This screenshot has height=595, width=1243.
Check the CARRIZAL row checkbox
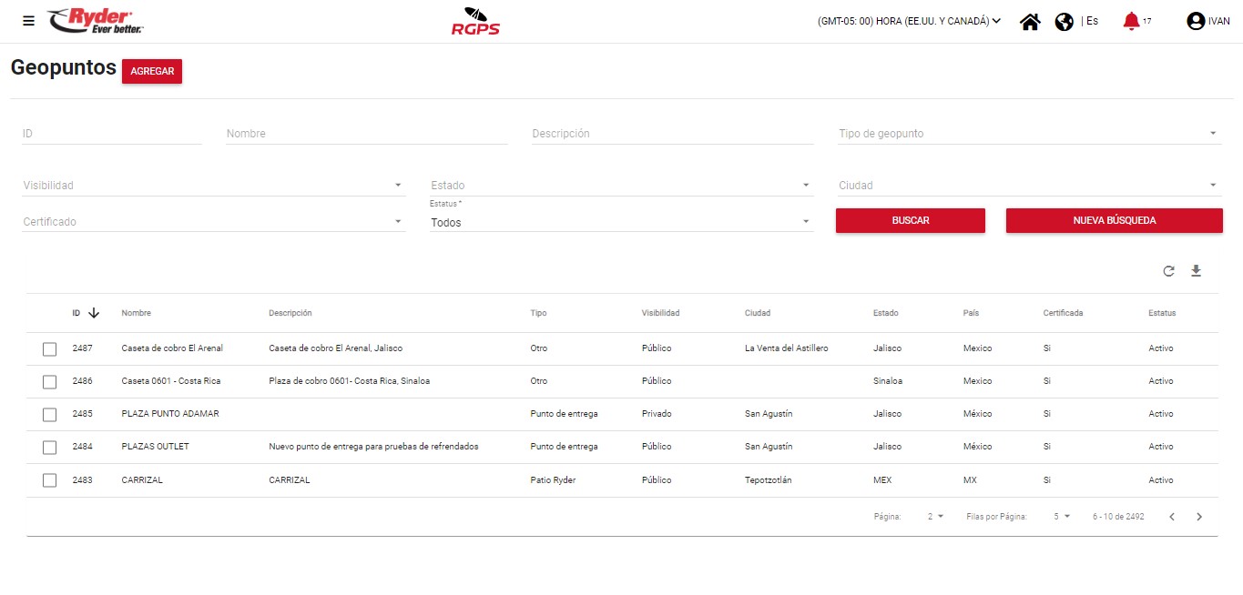(50, 480)
